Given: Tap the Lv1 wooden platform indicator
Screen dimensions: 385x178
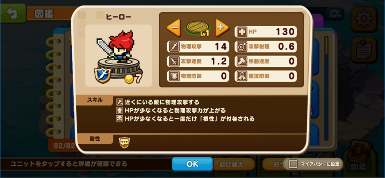Looking at the screenshot, I should coord(198,28).
